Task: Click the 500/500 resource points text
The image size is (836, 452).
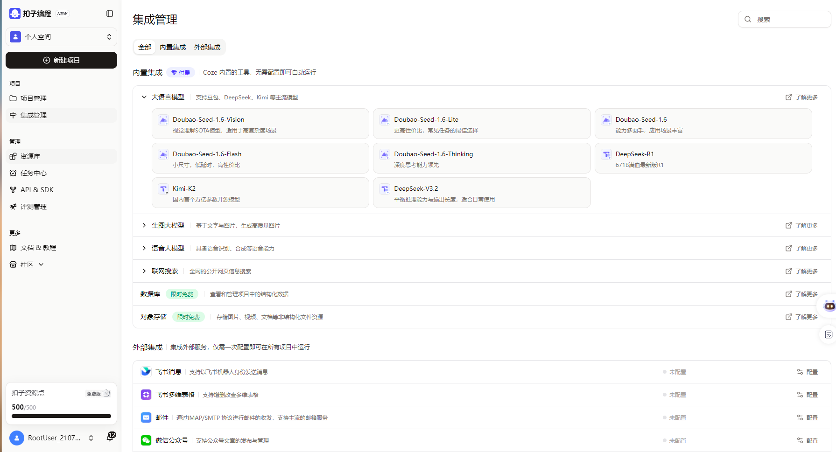Action: (24, 407)
